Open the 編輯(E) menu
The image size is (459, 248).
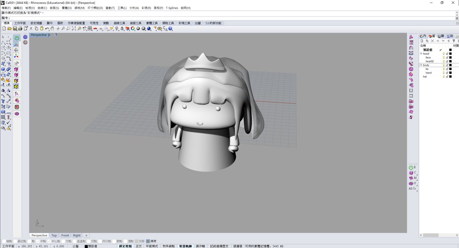click(x=18, y=8)
